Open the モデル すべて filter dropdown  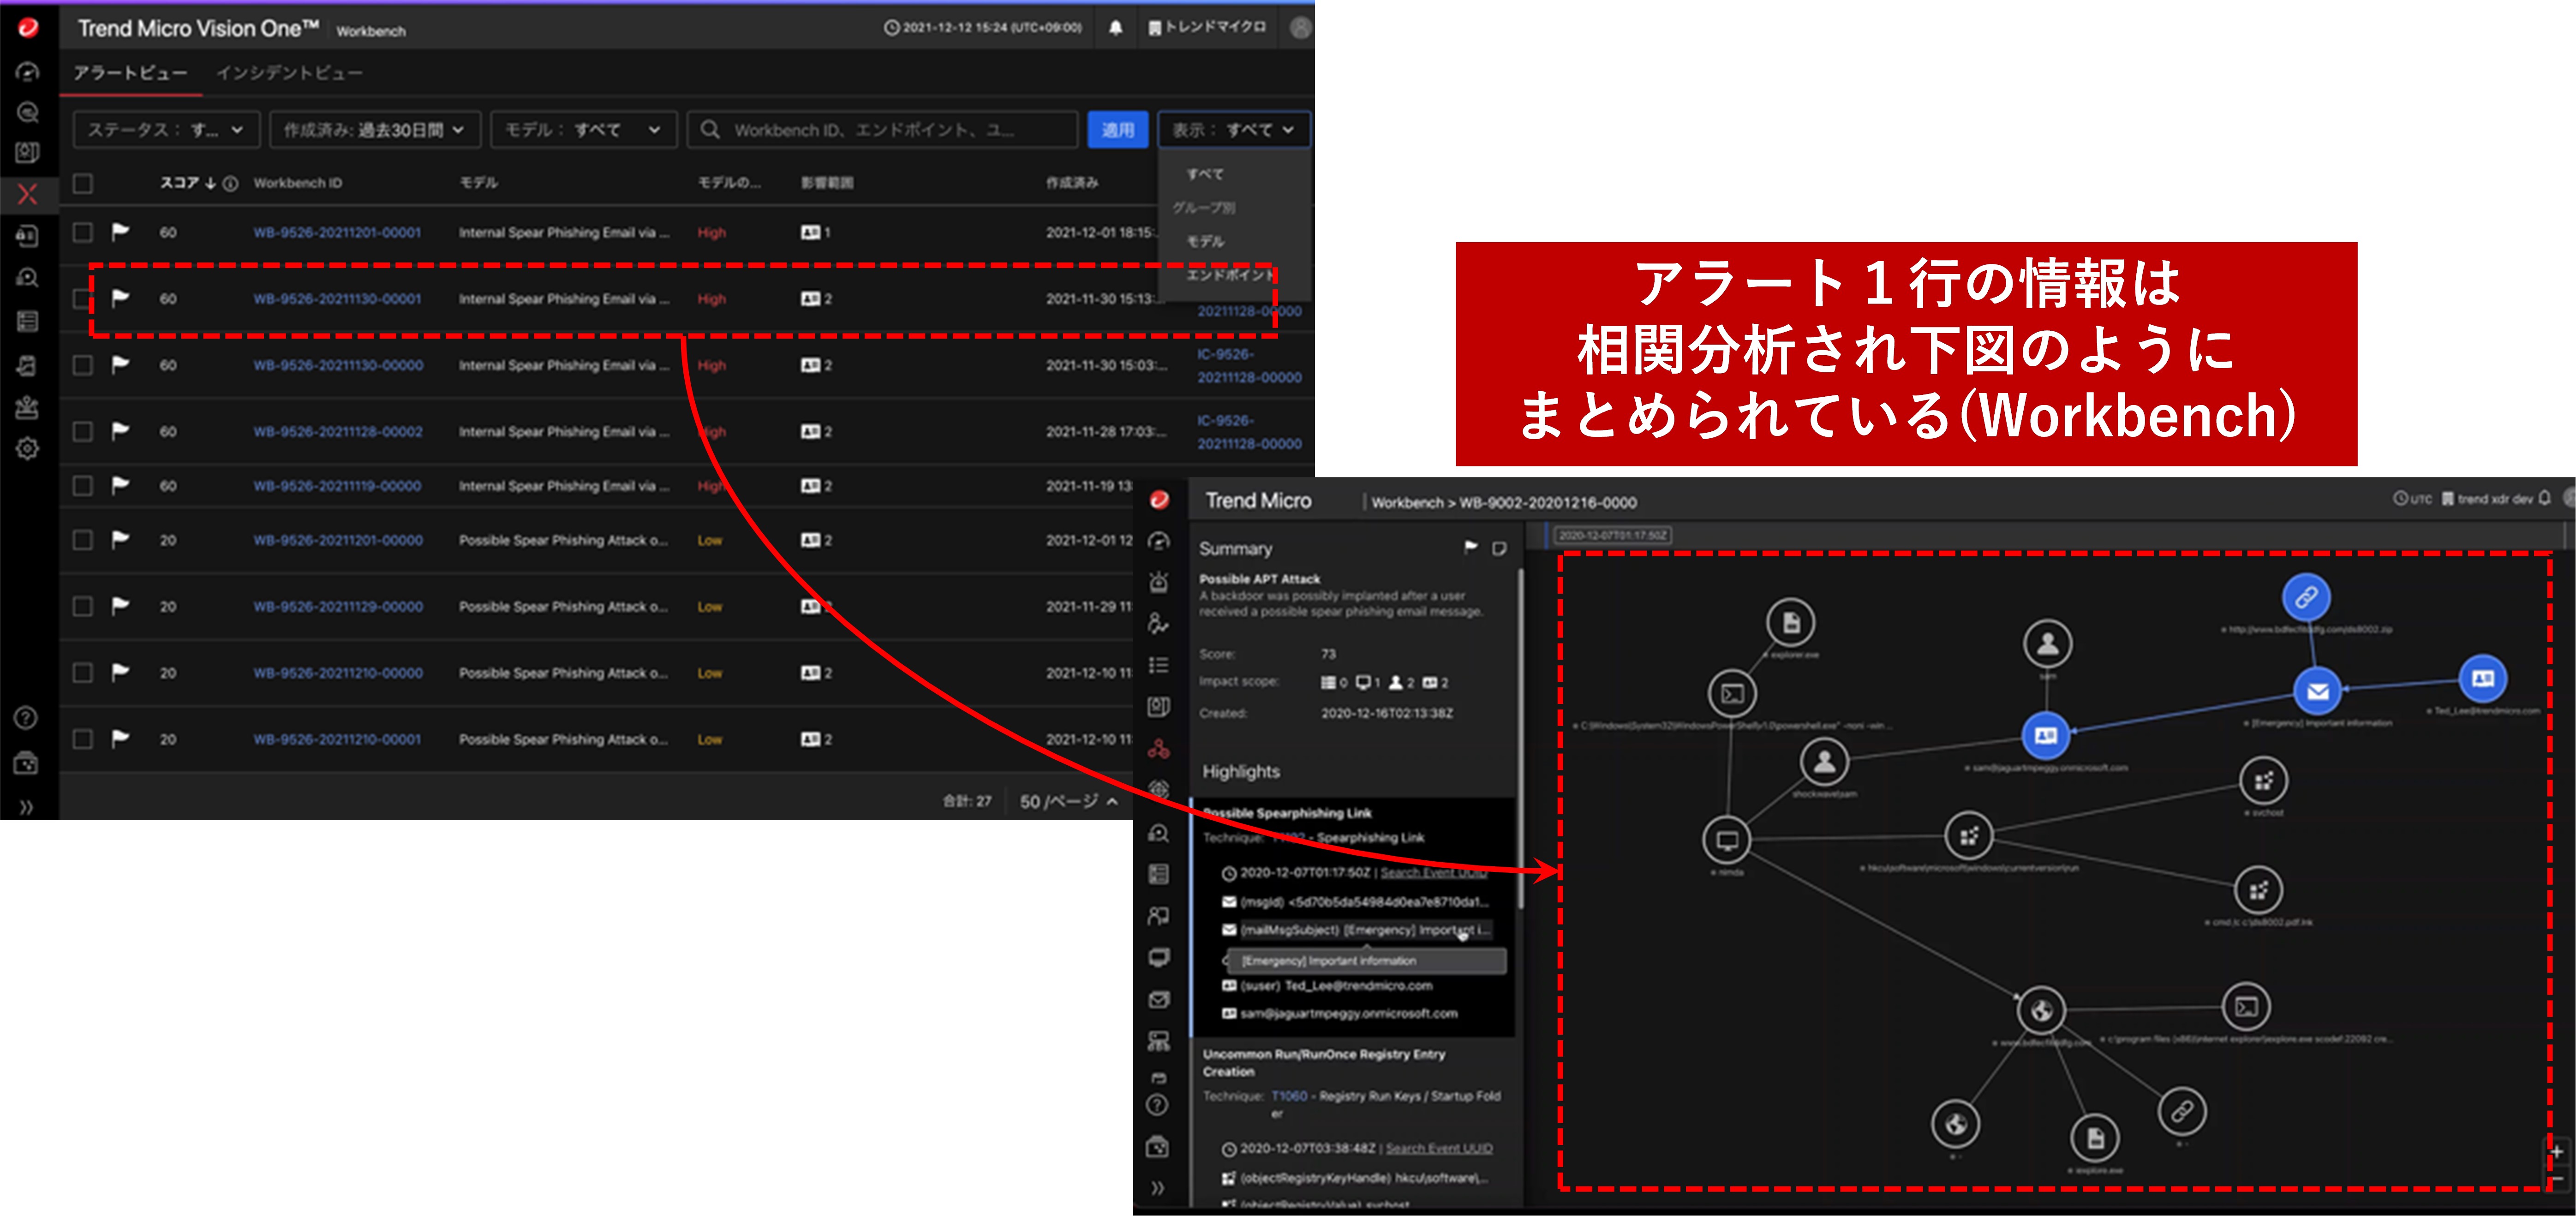(584, 130)
